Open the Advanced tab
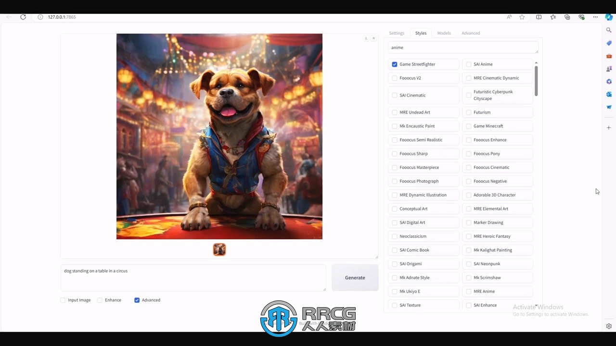Viewport: 616px width, 346px height. click(471, 33)
